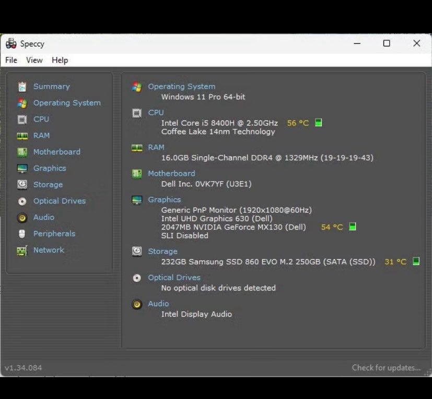Click the Optical Drives disc icon in sidebar

[x=22, y=201]
